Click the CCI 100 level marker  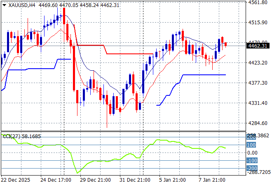[252, 145]
